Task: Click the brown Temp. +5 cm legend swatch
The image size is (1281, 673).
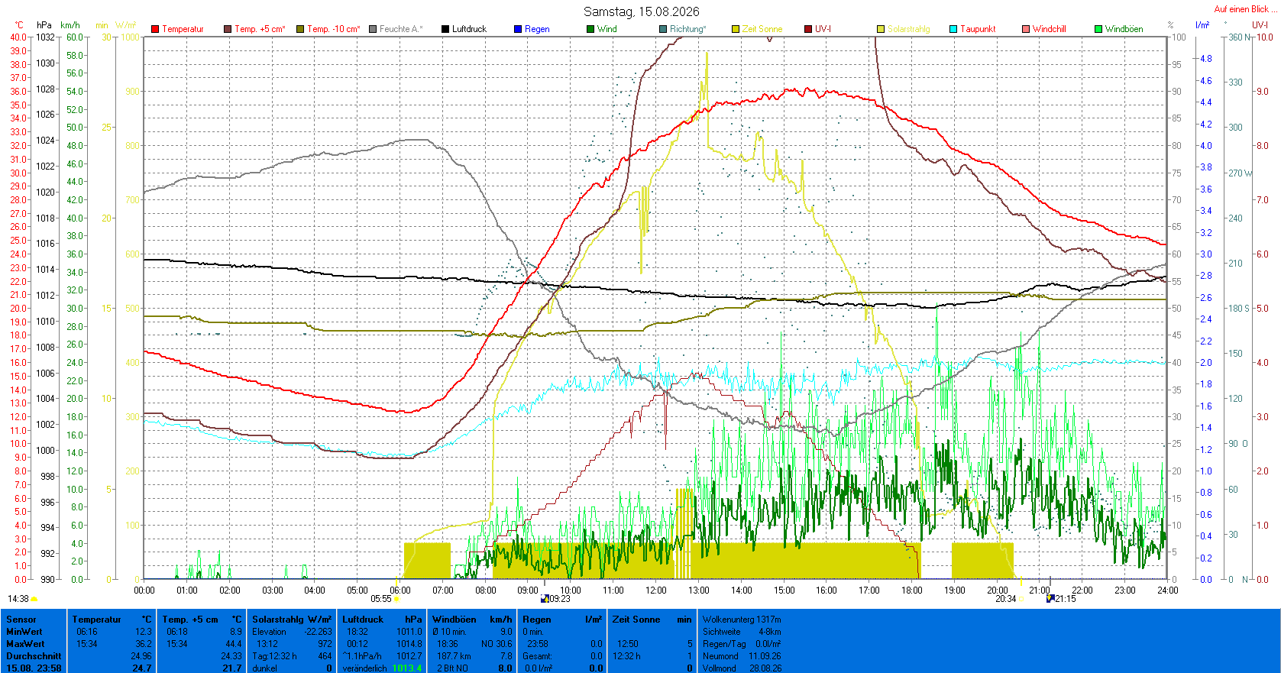Action: coord(228,29)
